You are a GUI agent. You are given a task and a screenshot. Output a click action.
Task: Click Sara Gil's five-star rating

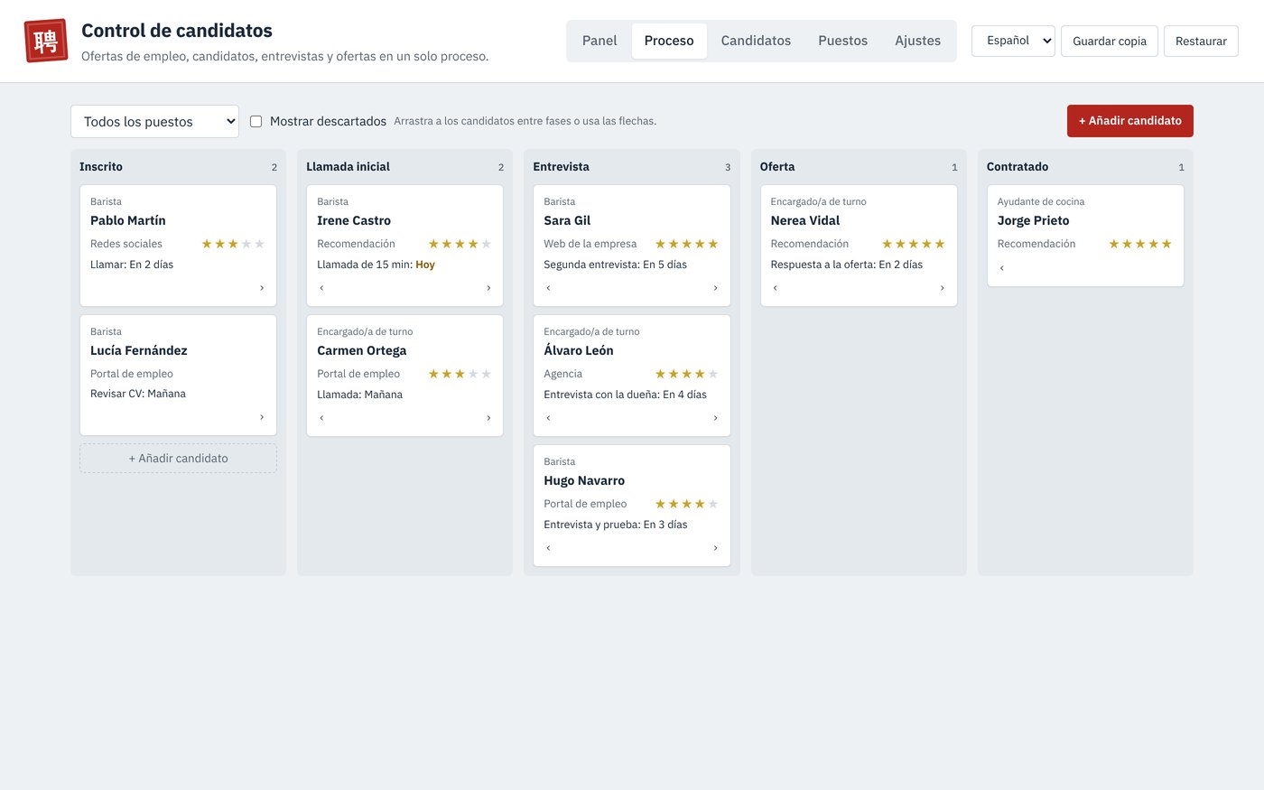686,244
